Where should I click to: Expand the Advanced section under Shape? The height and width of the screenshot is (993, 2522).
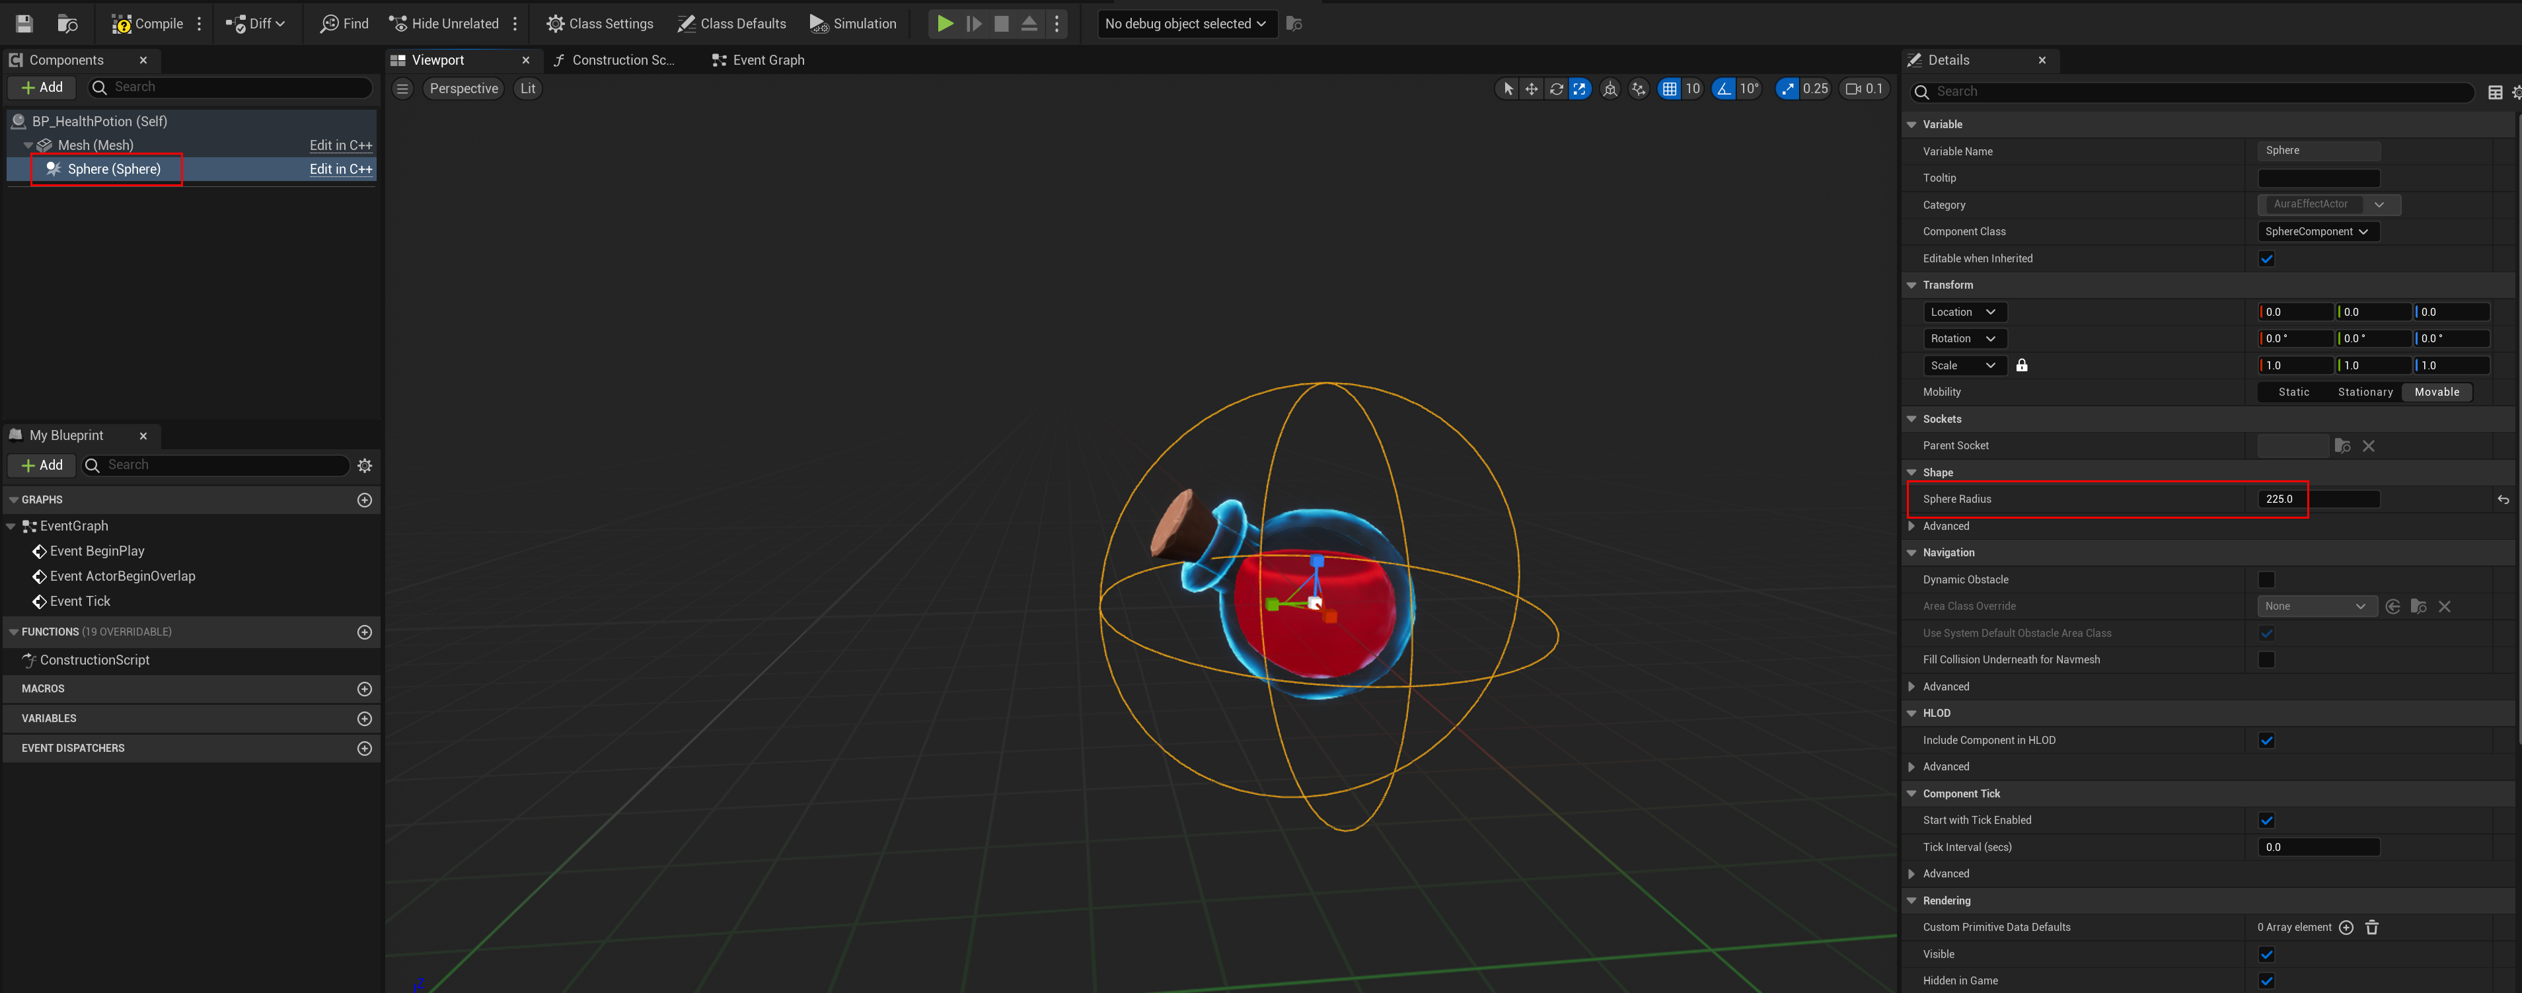[1912, 526]
